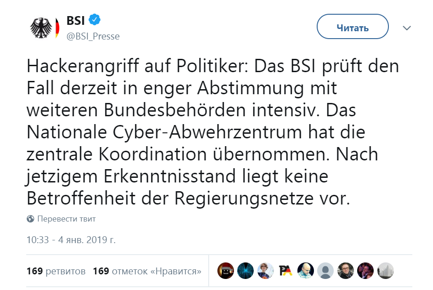Open the default gray silhouette avatar
433x290 pixels.
click(325, 271)
